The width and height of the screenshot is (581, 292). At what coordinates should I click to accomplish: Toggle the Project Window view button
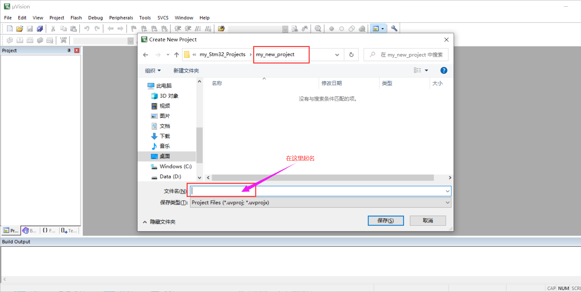click(376, 29)
